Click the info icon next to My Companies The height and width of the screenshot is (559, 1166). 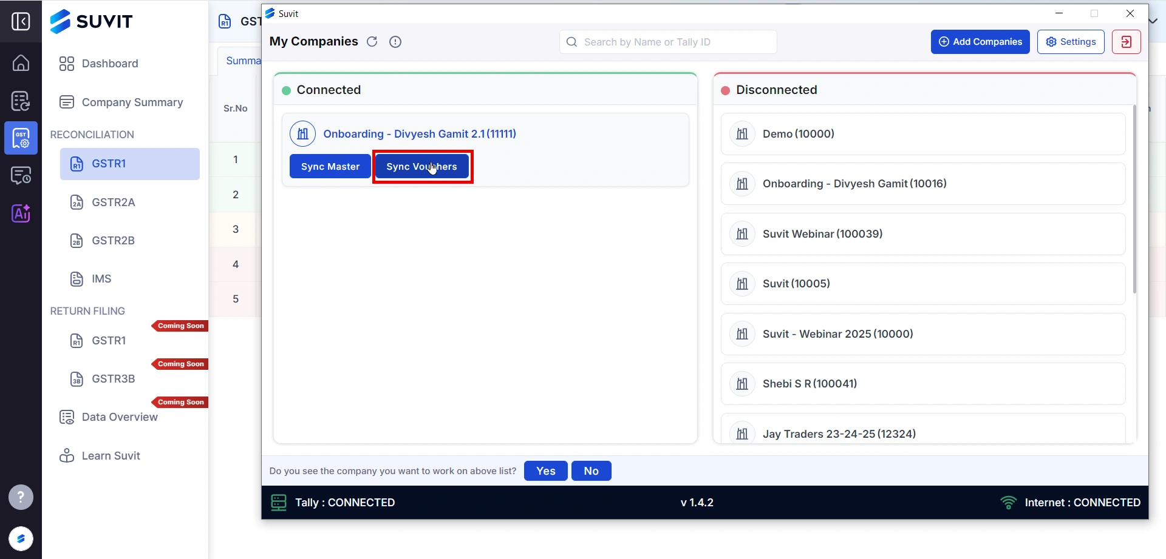coord(395,42)
